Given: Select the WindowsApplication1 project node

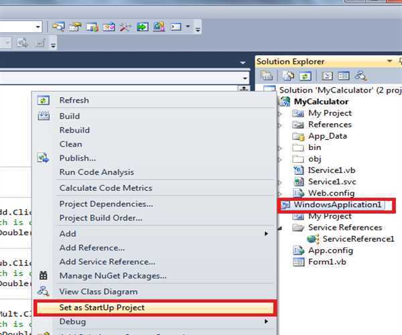Looking at the screenshot, I should coord(328,205).
